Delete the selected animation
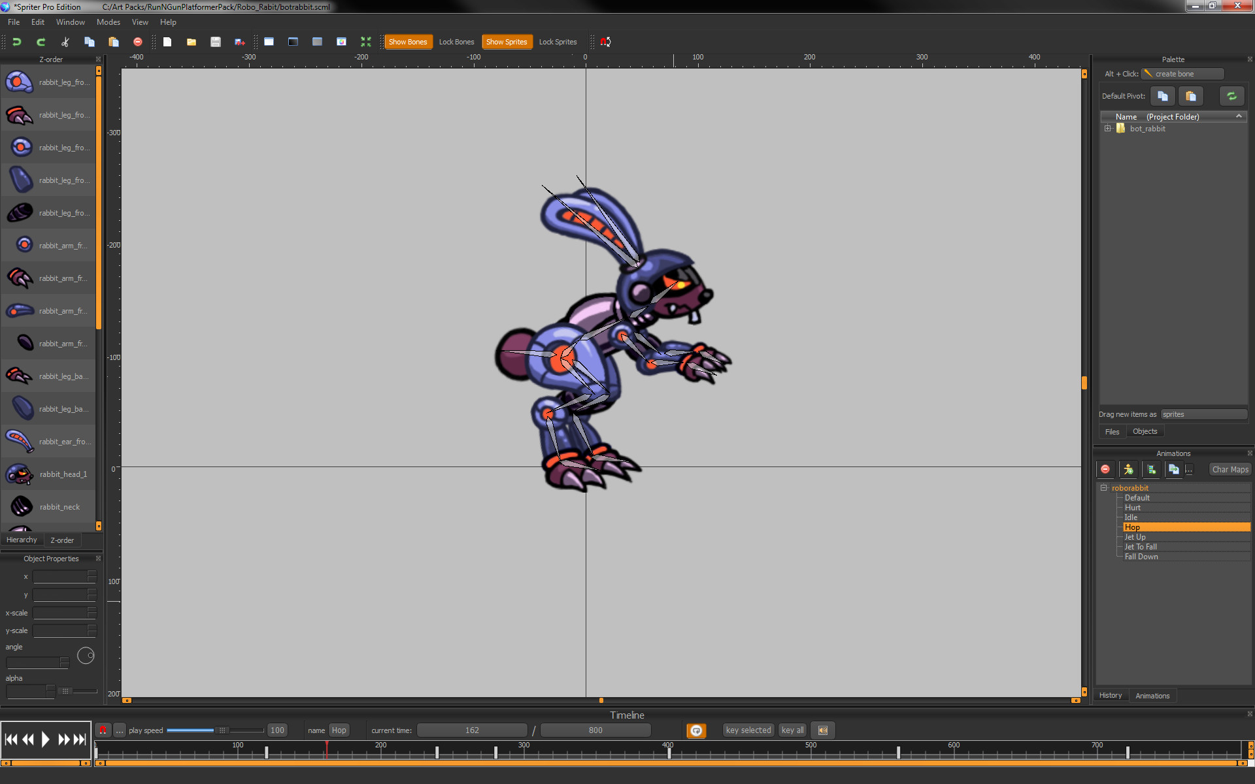Image resolution: width=1255 pixels, height=784 pixels. point(1105,469)
